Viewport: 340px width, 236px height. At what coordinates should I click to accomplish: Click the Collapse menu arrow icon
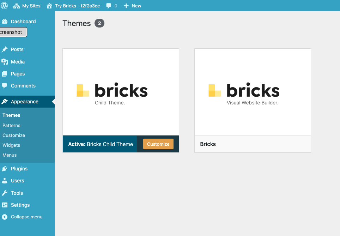[x=5, y=217]
